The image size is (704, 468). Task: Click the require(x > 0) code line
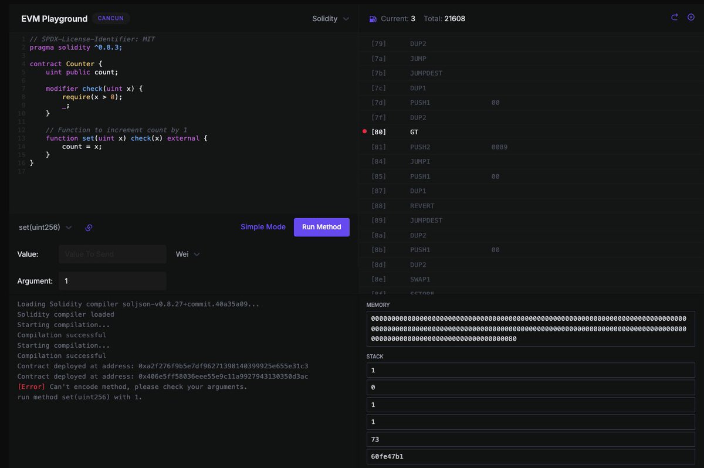coord(92,97)
